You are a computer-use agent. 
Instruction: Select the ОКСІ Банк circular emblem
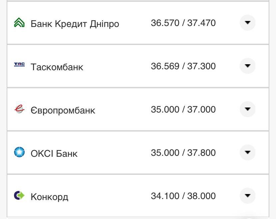(20, 153)
